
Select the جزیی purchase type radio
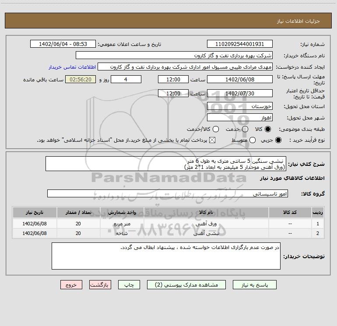pos(278,140)
